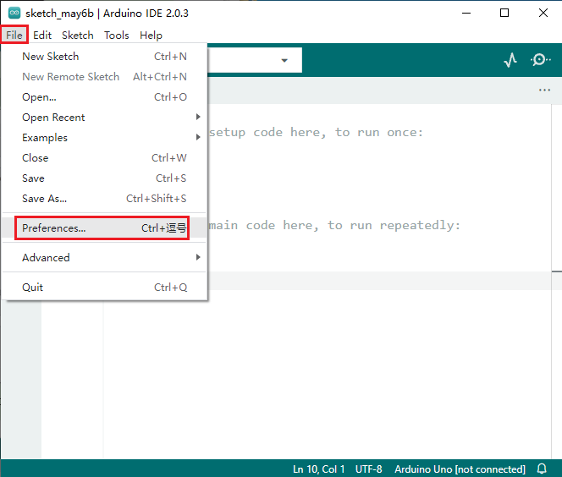Select Close from the File menu
562x477 pixels.
(104, 158)
